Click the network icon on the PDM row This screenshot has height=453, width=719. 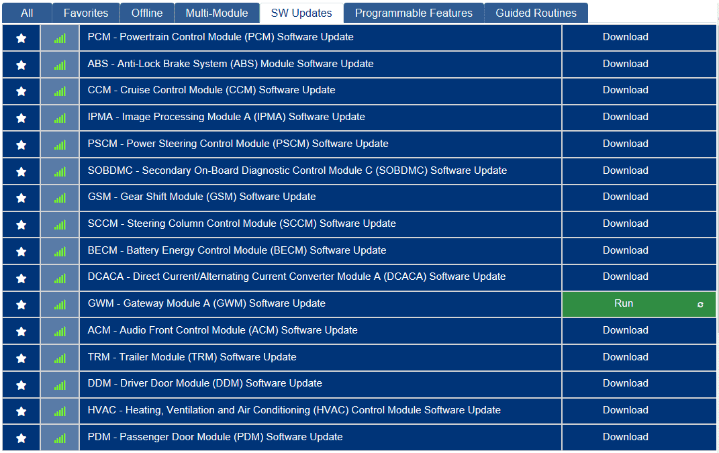pyautogui.click(x=59, y=437)
